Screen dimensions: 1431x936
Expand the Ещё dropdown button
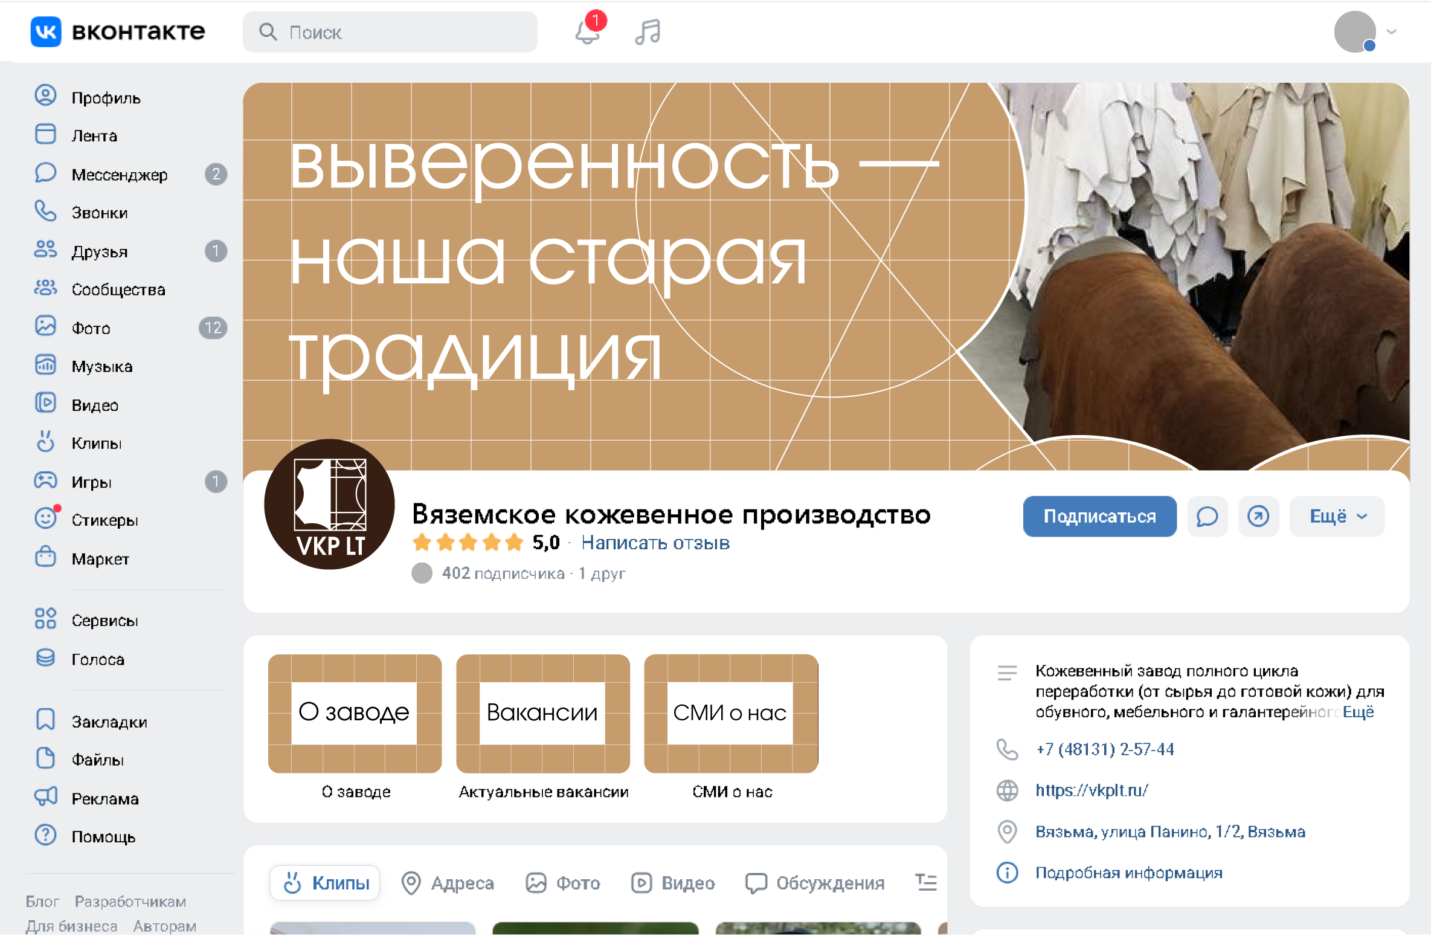1337,516
